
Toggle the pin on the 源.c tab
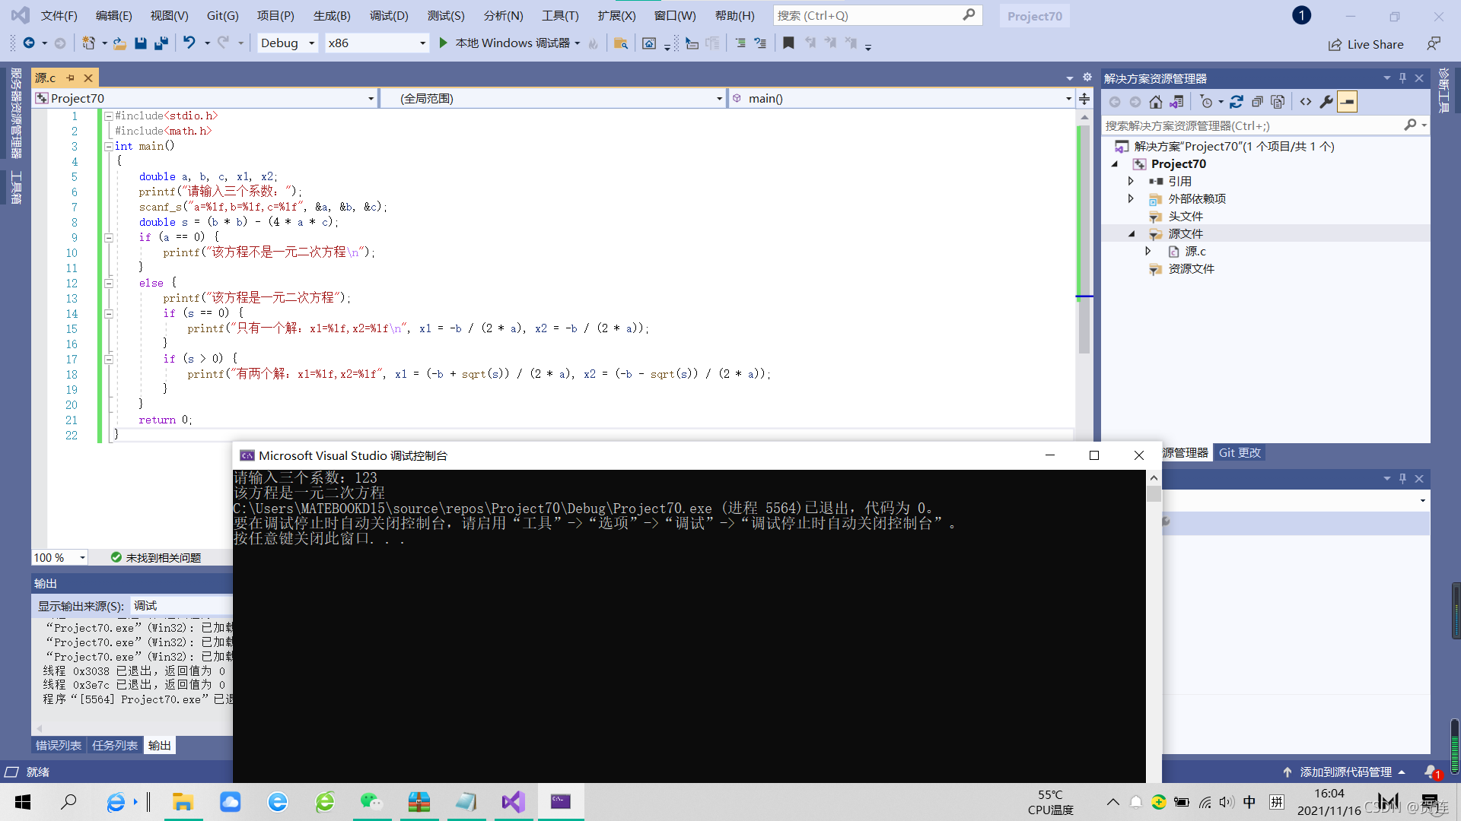tap(71, 78)
